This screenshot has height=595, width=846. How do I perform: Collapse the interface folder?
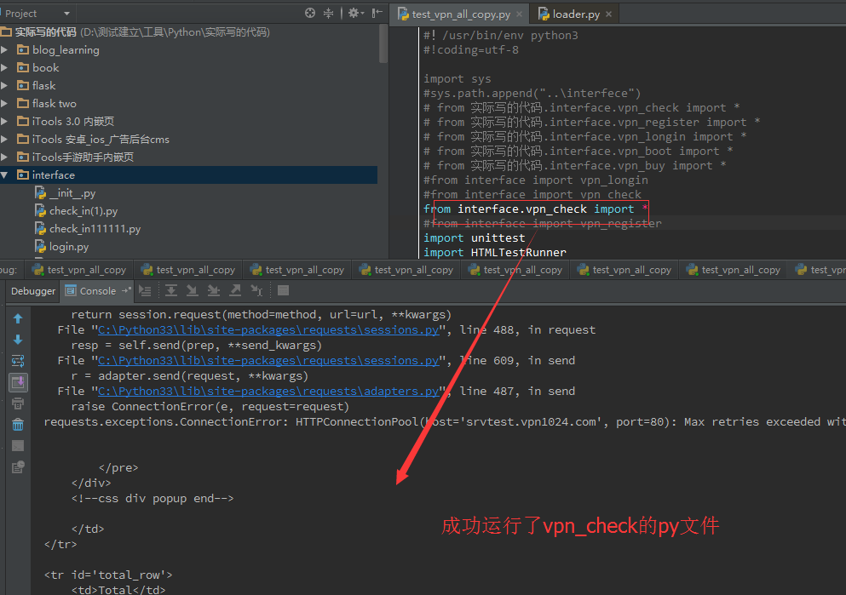tap(5, 175)
